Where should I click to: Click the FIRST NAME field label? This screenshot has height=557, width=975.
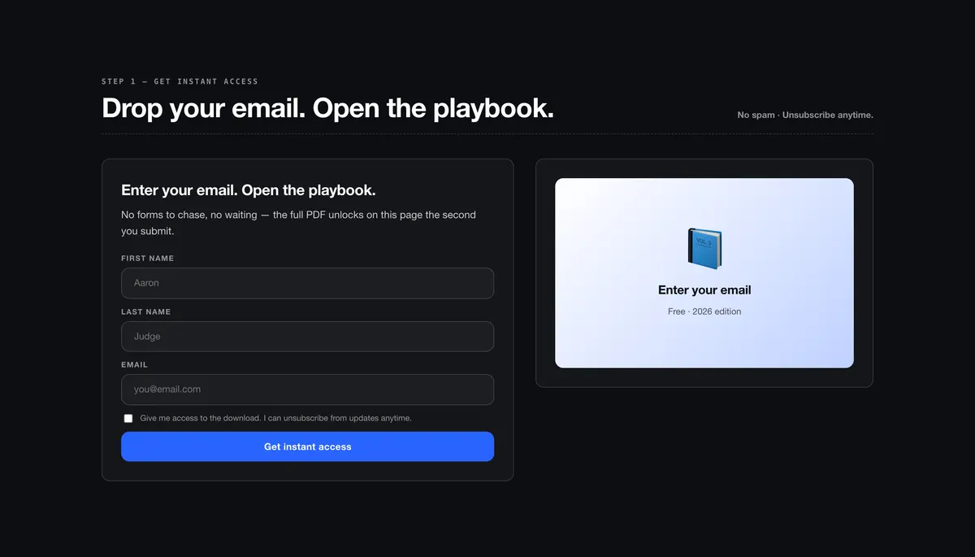(148, 258)
